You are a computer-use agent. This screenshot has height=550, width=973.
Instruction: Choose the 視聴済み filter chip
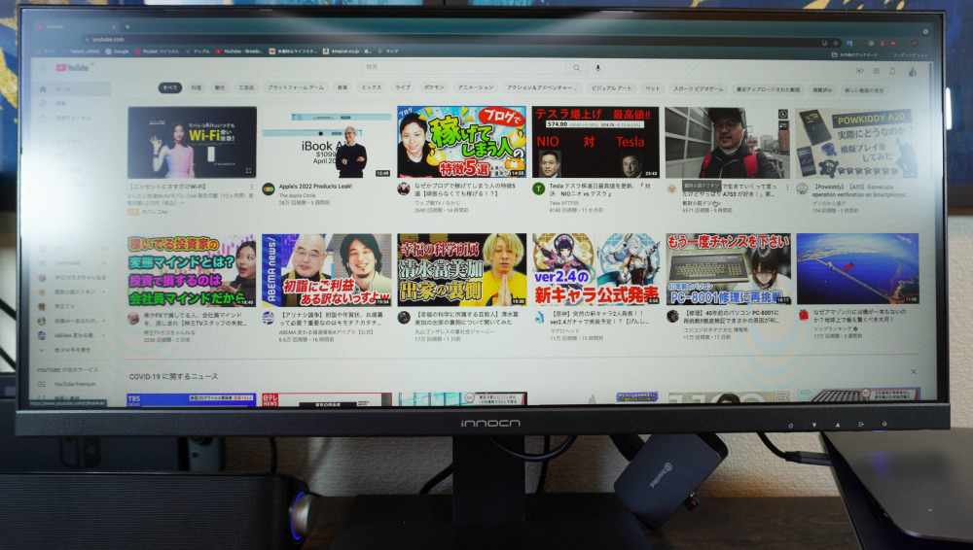click(x=821, y=89)
